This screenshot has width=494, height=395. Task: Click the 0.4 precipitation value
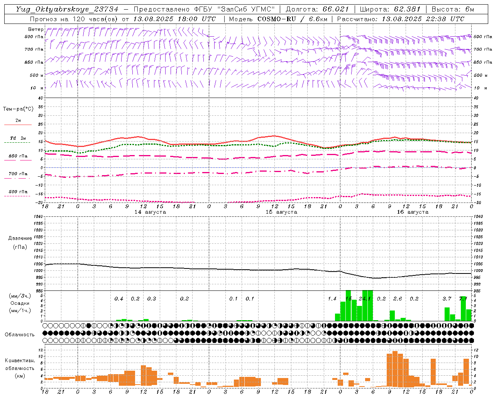(x=119, y=299)
